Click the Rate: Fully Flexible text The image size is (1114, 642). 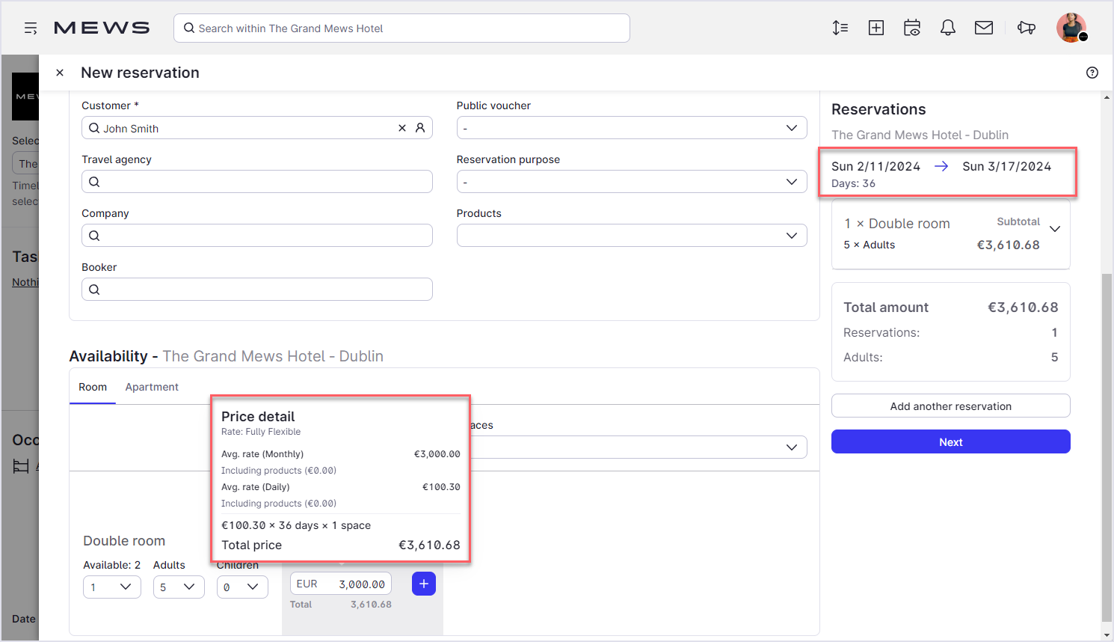tap(261, 432)
